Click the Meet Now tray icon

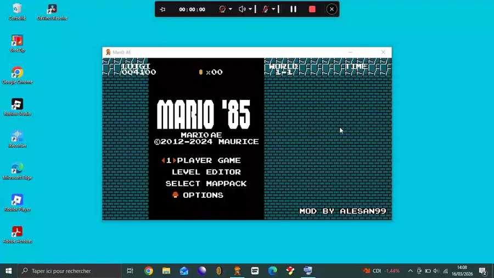419,271
